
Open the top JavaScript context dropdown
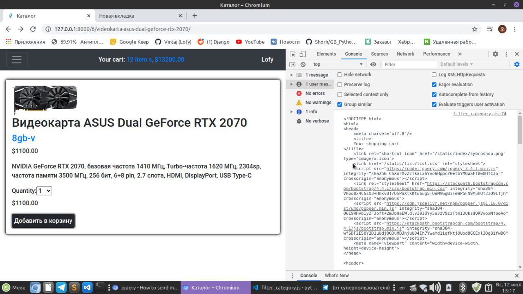[338, 64]
